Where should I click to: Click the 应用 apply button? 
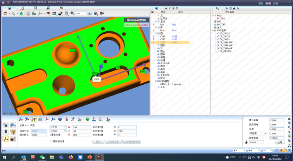click(x=279, y=142)
